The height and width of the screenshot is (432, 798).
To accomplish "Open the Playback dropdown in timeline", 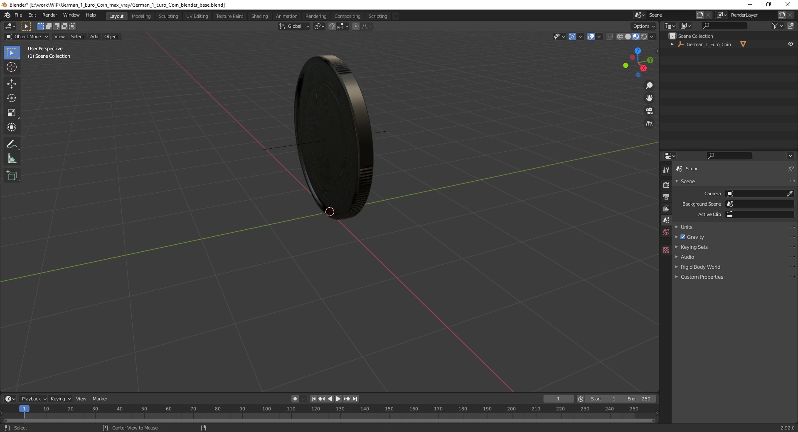I will tap(34, 399).
